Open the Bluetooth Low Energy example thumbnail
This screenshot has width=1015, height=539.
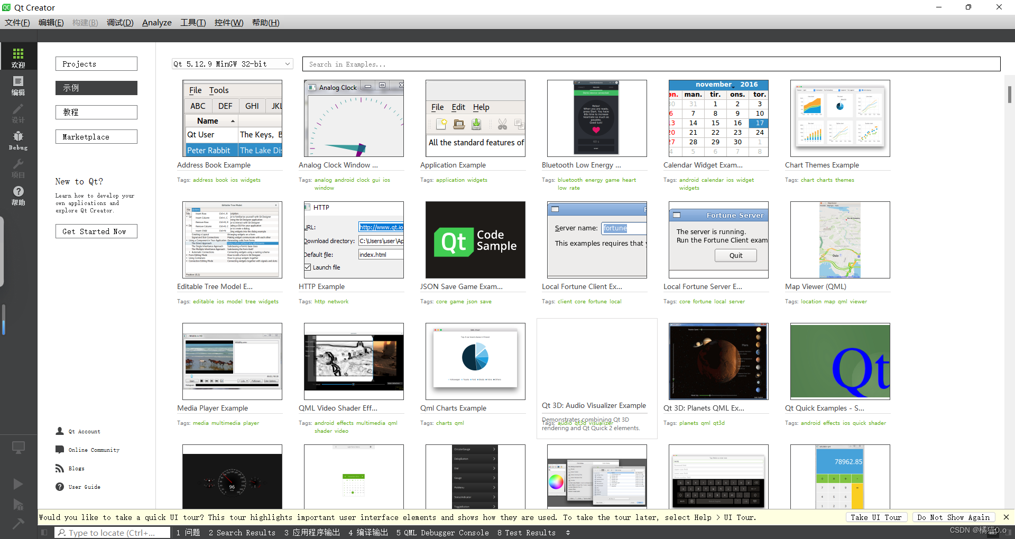(597, 118)
